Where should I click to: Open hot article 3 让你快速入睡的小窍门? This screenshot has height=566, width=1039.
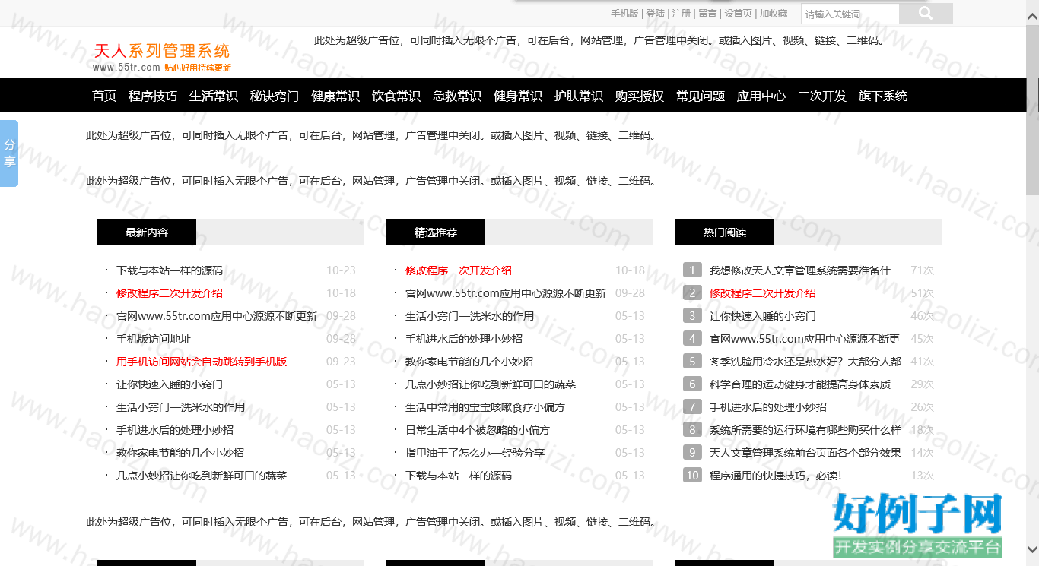click(763, 316)
